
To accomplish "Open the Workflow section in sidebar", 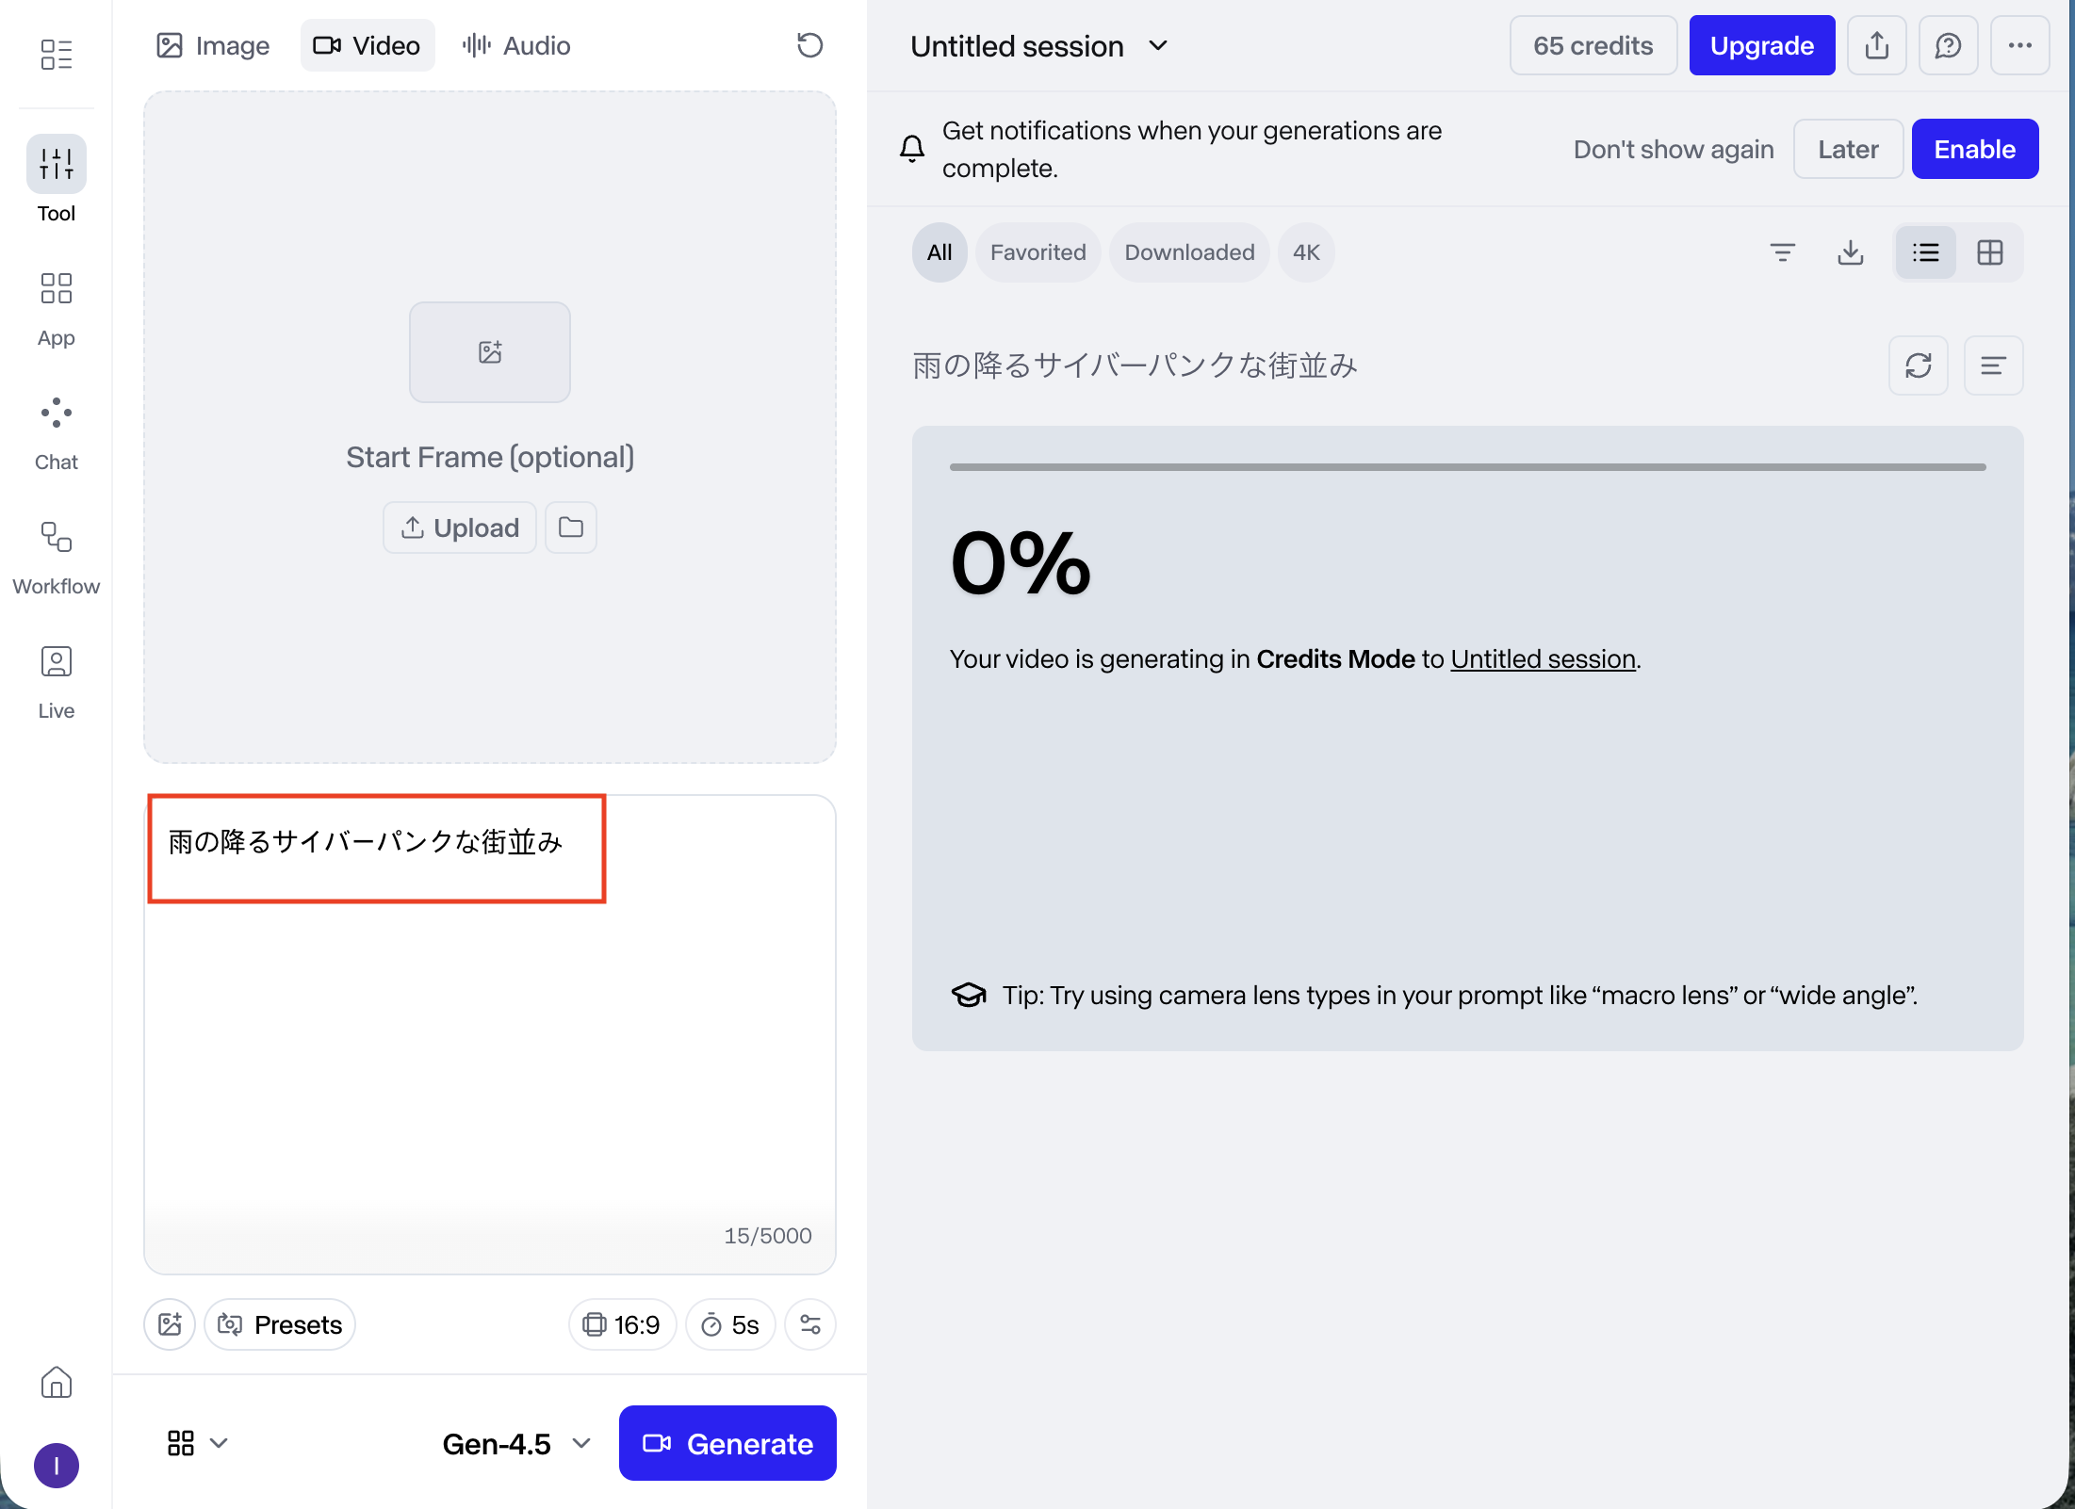I will point(56,558).
